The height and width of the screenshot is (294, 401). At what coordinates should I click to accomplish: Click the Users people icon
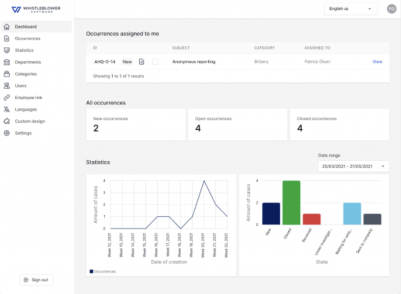click(x=7, y=86)
